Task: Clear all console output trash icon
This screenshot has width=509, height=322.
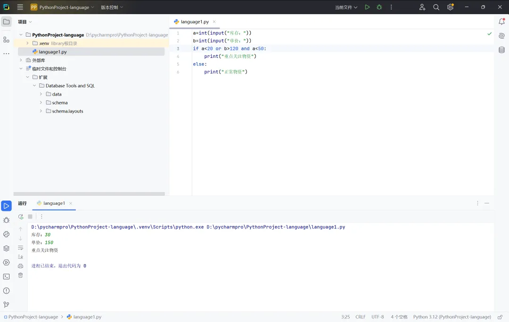Action: tap(20, 275)
